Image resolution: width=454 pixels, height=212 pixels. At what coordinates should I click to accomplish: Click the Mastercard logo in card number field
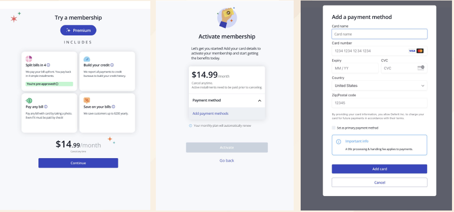[x=420, y=51]
